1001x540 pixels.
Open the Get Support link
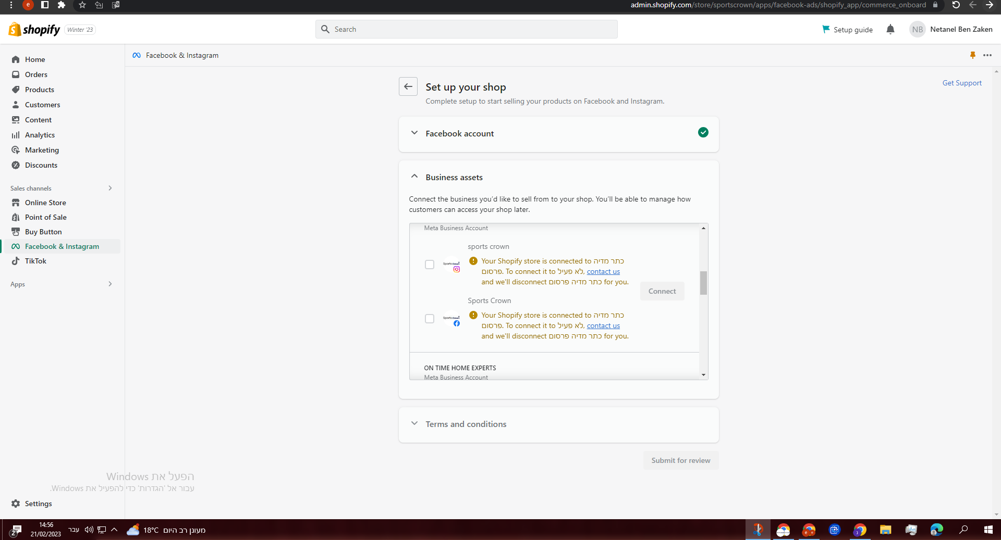(962, 83)
